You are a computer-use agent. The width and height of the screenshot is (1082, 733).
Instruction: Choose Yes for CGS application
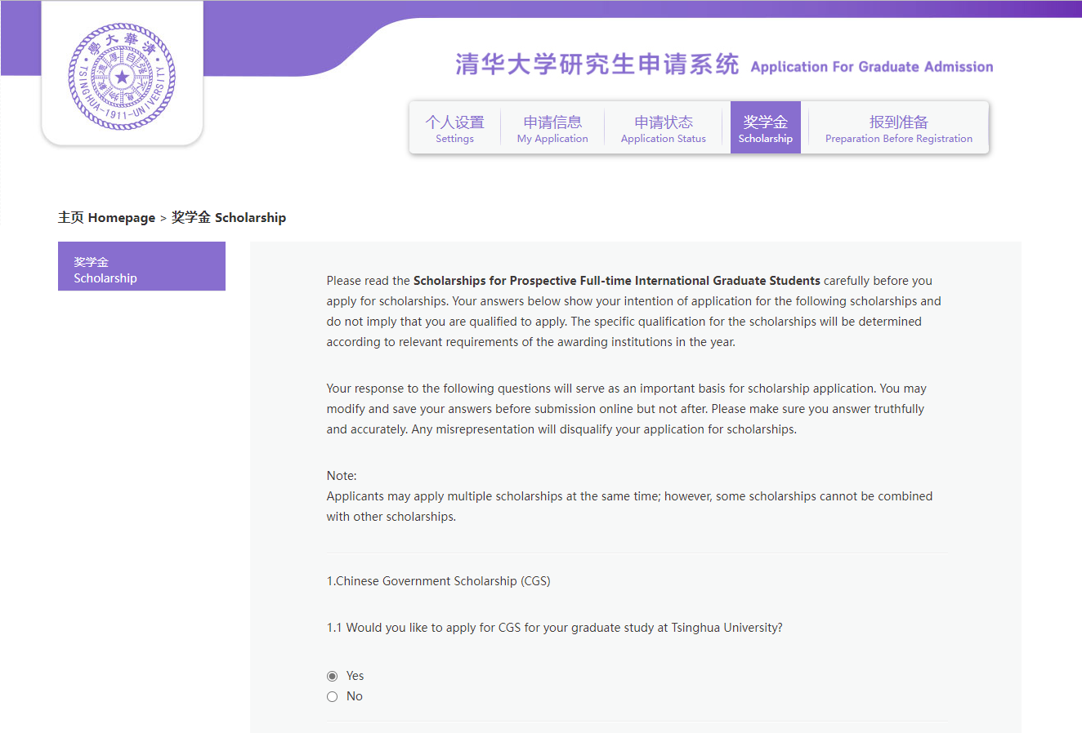[332, 676]
